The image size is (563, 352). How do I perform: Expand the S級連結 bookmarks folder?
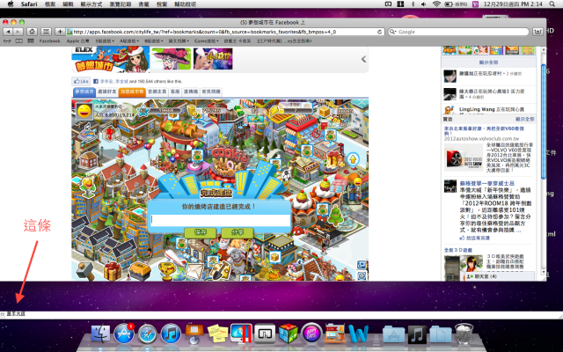[x=105, y=41]
